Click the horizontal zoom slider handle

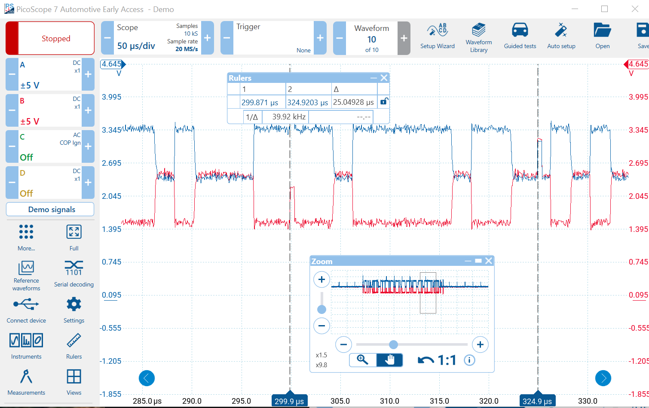tap(393, 344)
